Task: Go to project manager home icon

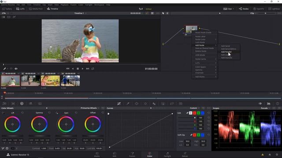Action: point(270,154)
